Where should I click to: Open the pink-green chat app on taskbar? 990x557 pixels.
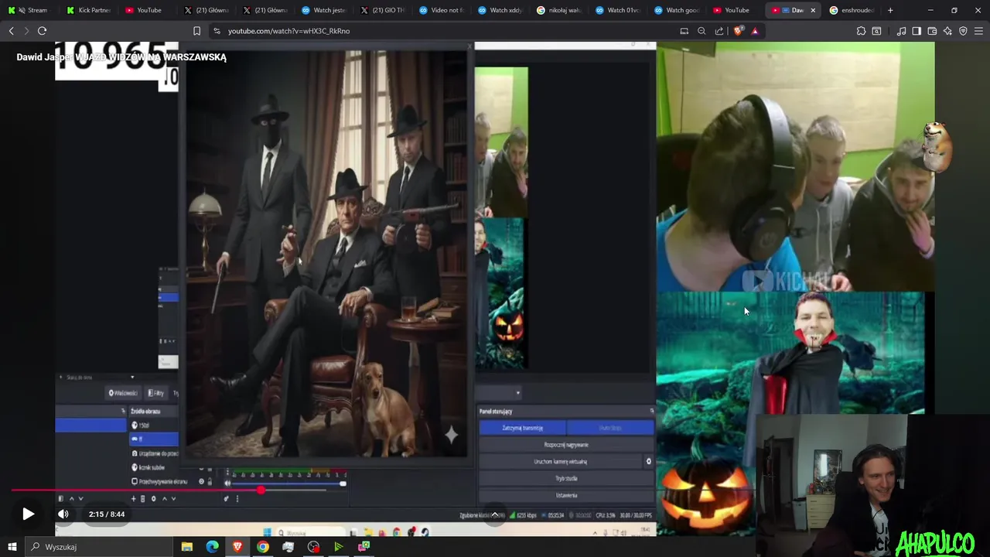pyautogui.click(x=364, y=547)
